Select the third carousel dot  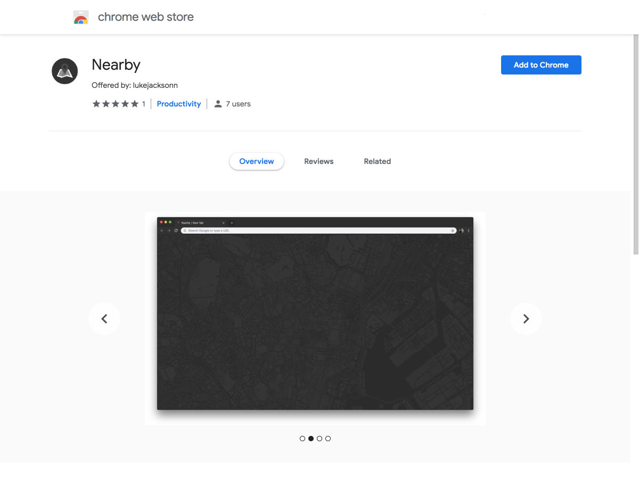tap(319, 439)
